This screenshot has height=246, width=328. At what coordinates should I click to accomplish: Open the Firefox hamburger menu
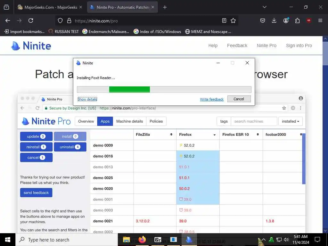pyautogui.click(x=320, y=20)
